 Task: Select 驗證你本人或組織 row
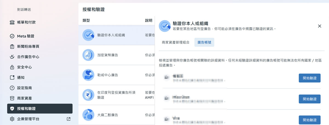pos(117,35)
